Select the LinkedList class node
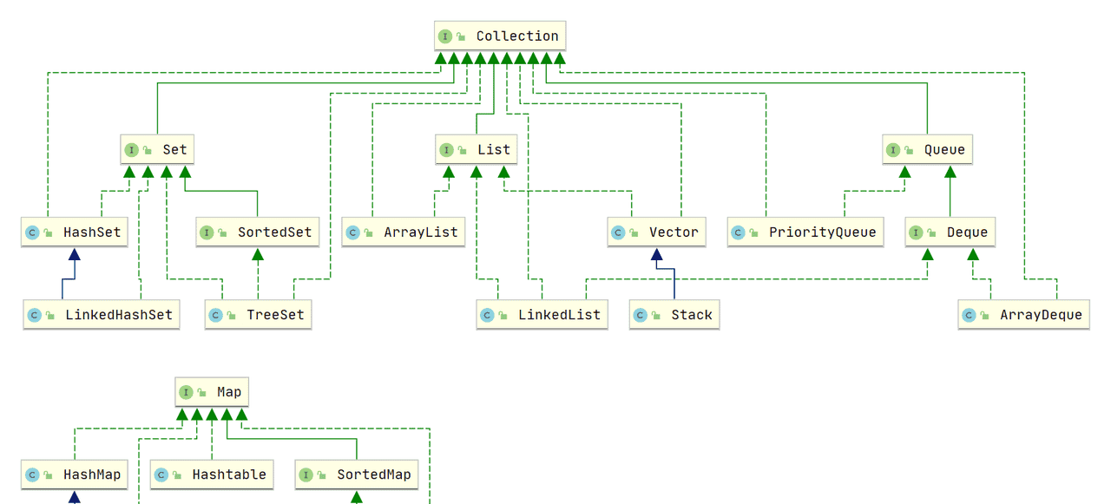Screen dimensions: 1111x504 click(542, 315)
